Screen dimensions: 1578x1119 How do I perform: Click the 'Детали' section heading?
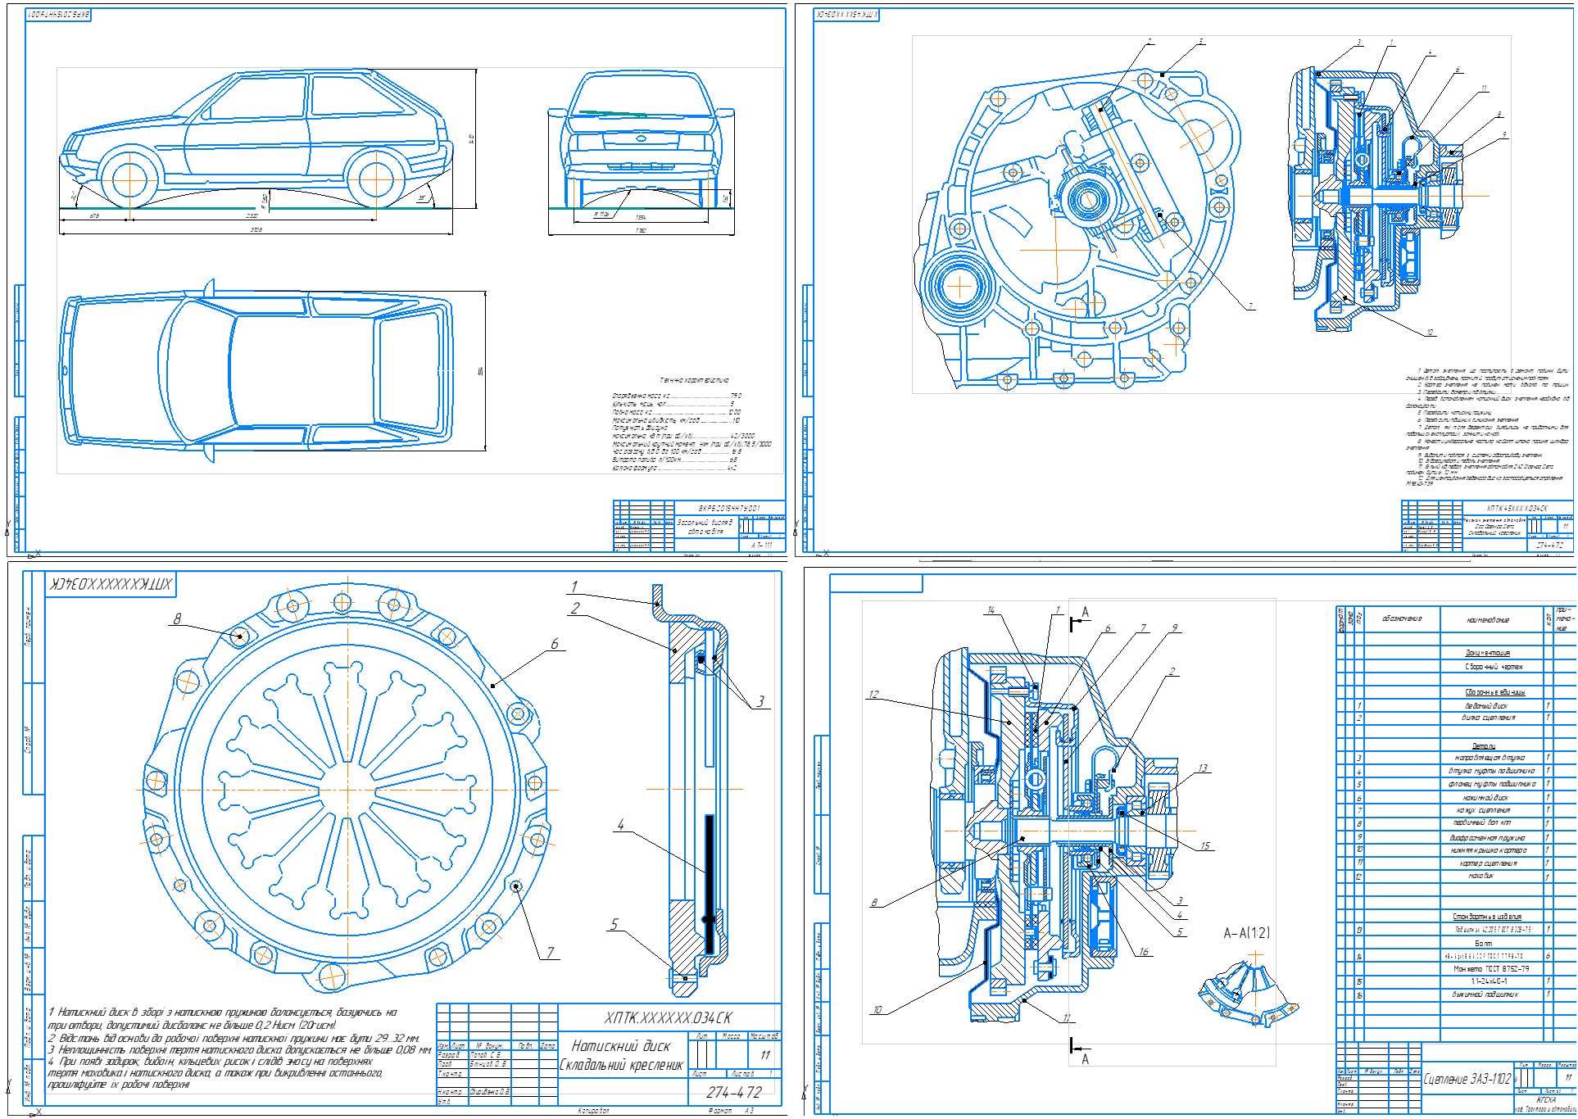[1485, 745]
